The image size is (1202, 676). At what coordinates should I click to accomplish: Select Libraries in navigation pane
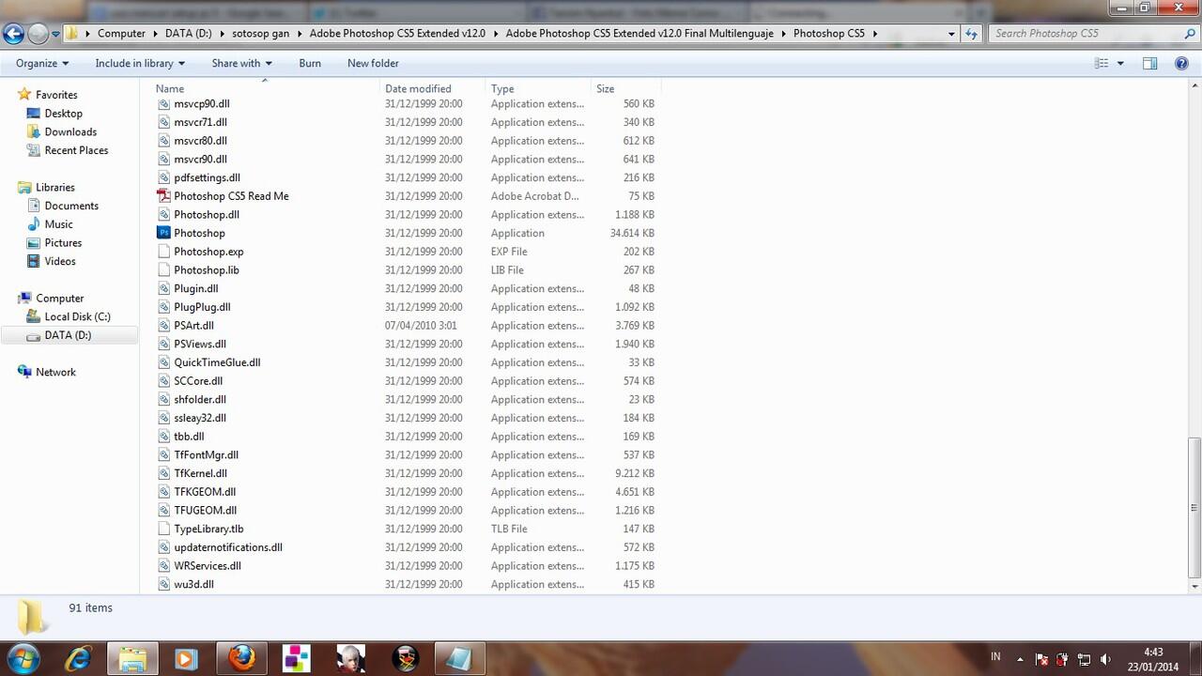coord(54,188)
